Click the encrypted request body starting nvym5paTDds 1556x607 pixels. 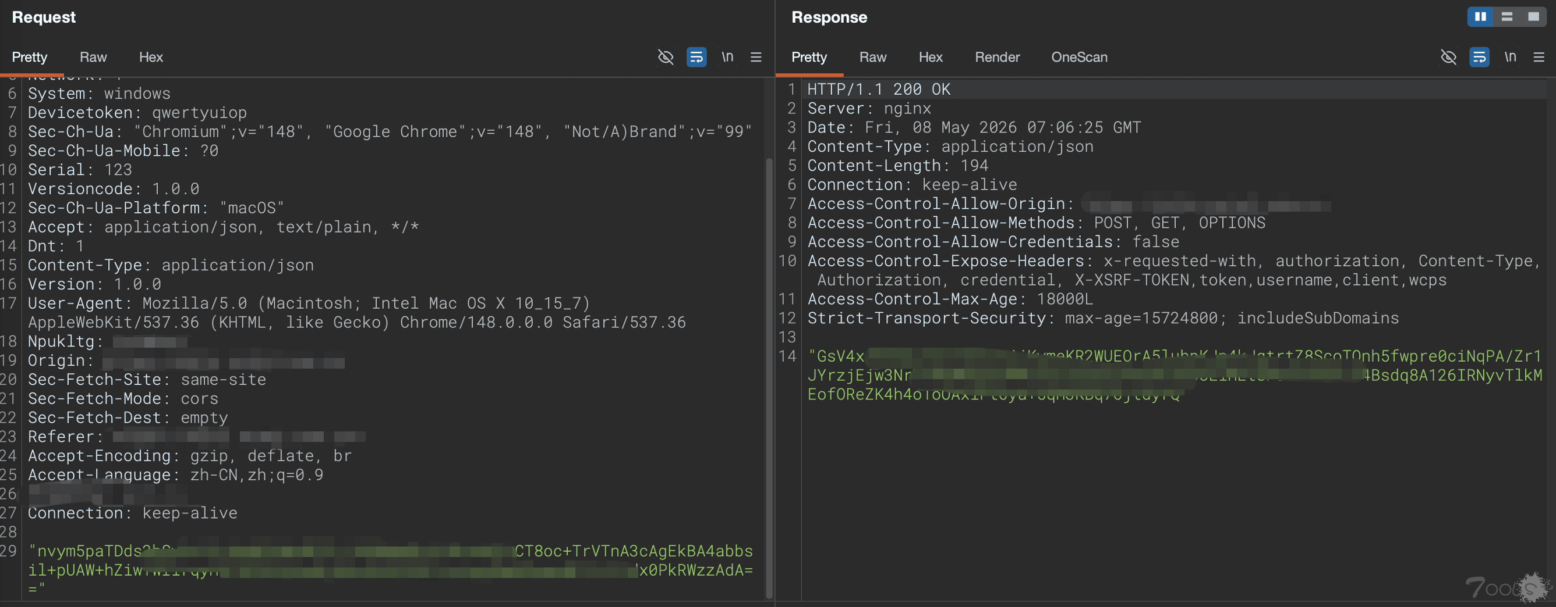pos(390,570)
